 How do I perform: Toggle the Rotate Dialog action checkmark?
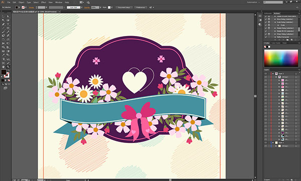click(x=266, y=28)
